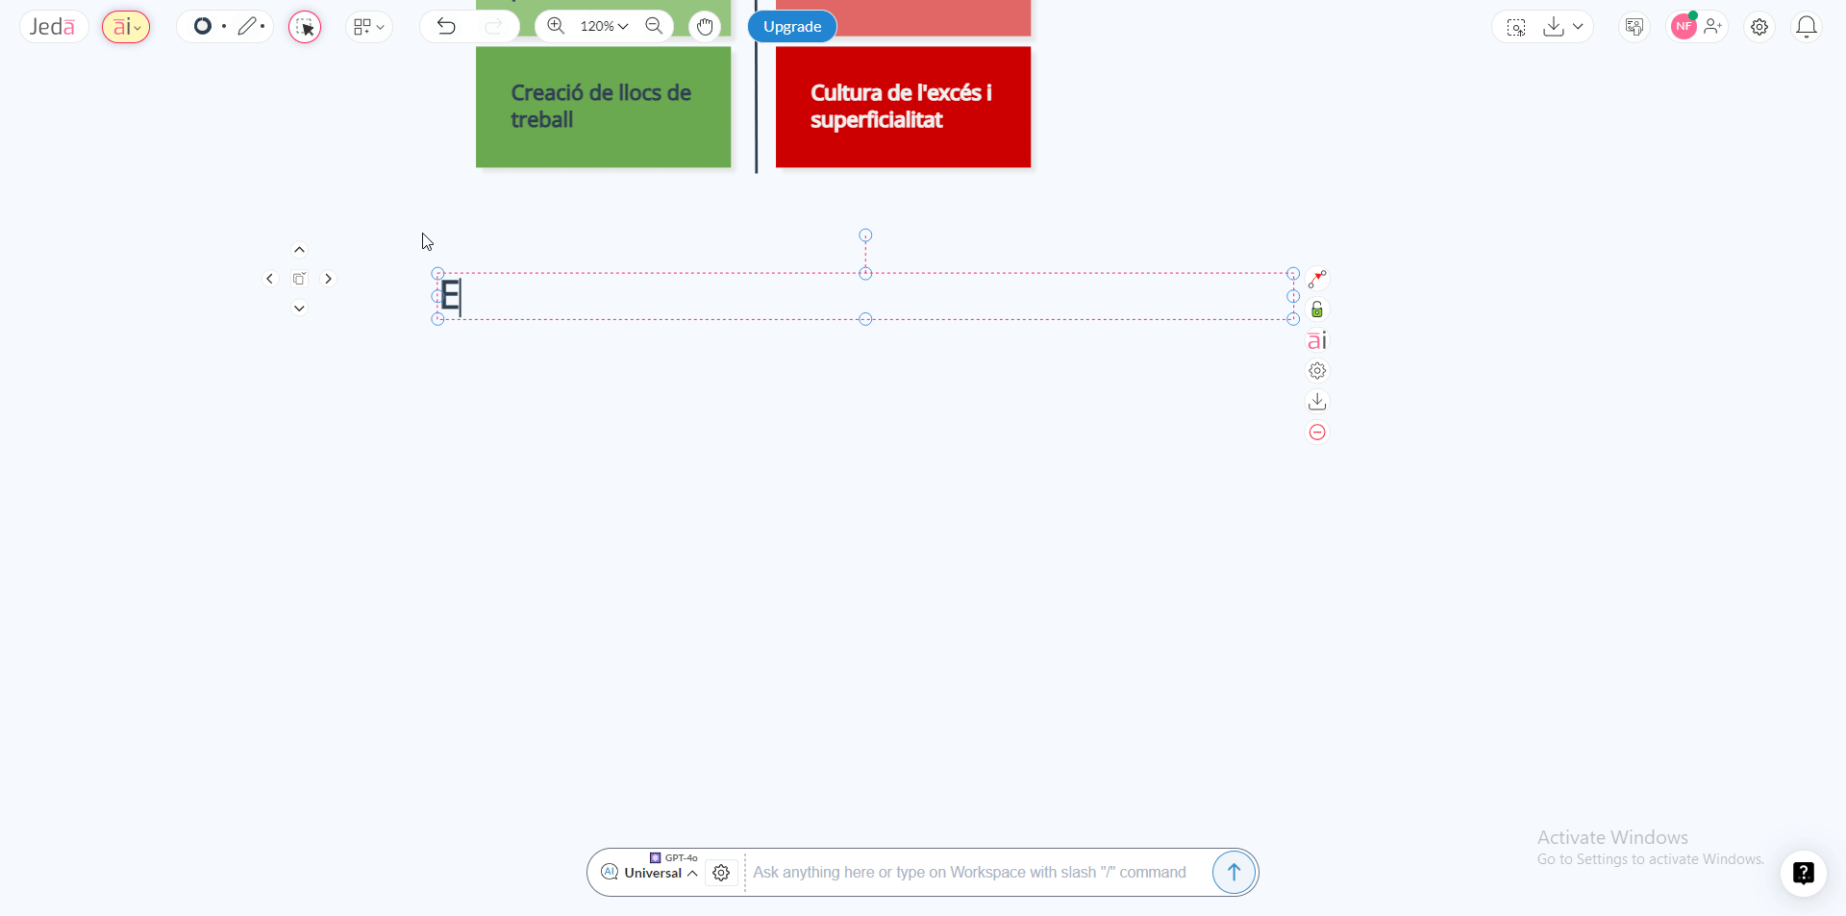Click the Jeda logo button
Viewport: 1846px width, 916px height.
point(53,27)
